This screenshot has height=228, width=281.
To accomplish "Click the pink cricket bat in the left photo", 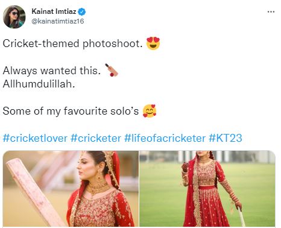I will pos(32,192).
